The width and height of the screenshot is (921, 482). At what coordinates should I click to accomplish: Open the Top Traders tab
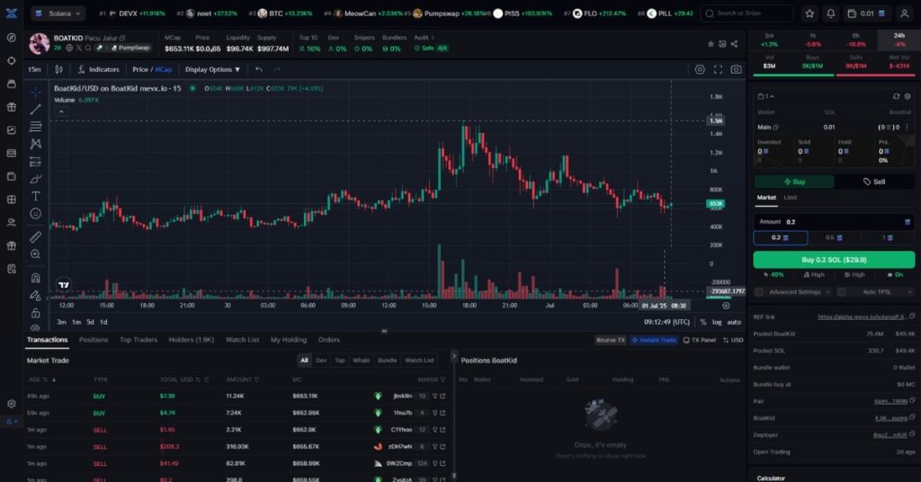(x=138, y=340)
